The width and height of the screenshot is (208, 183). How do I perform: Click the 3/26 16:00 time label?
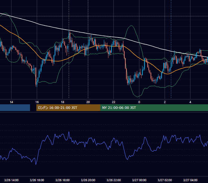coord(37,180)
